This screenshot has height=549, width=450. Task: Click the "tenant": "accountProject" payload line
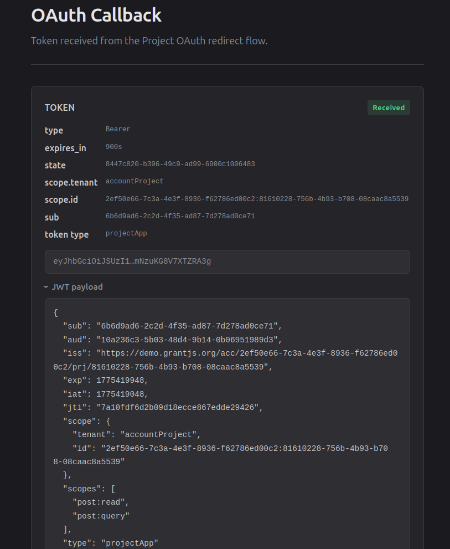point(137,434)
